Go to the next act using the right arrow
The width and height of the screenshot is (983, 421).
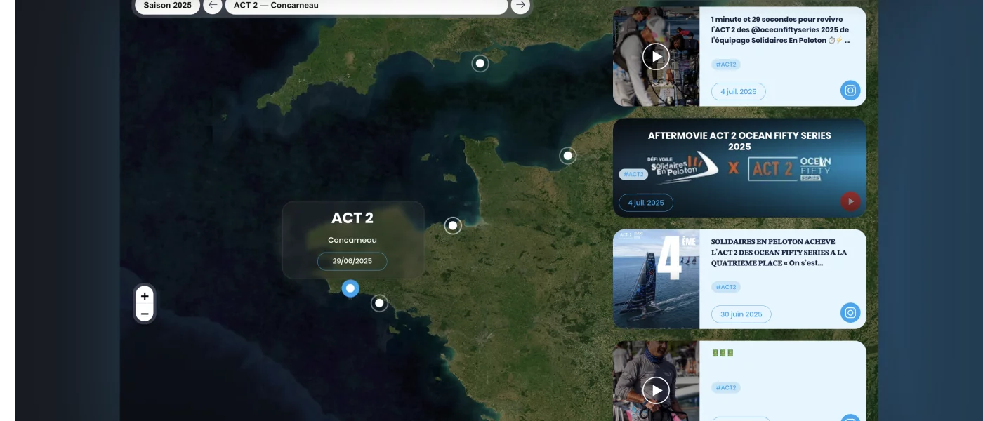520,5
